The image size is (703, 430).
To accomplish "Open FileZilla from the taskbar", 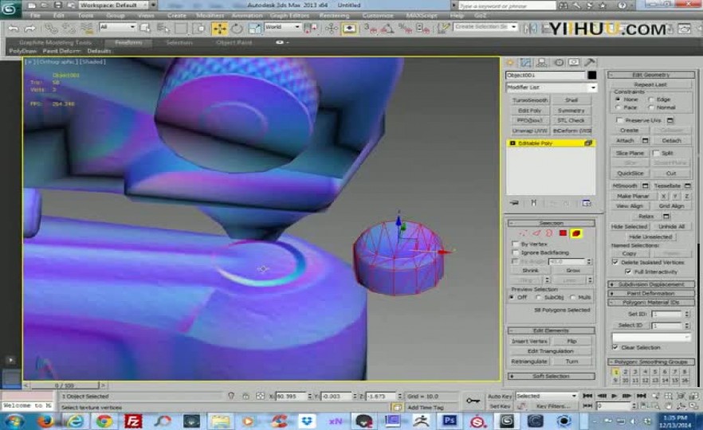I will (x=133, y=421).
